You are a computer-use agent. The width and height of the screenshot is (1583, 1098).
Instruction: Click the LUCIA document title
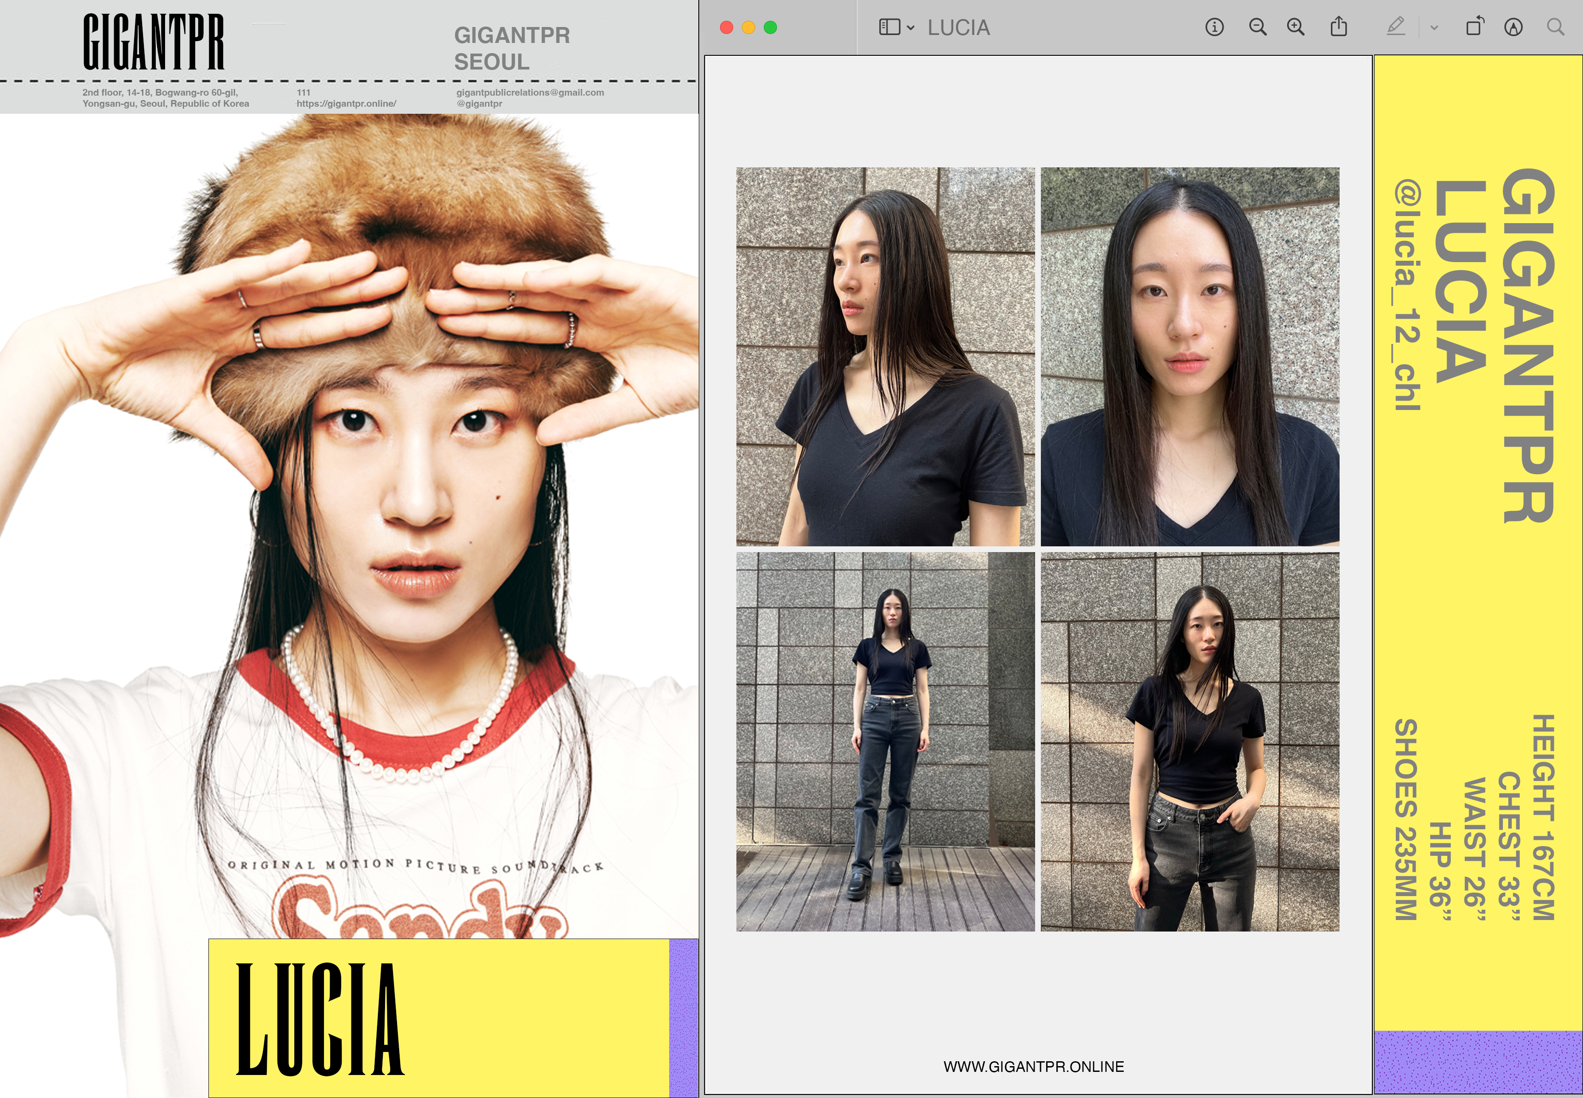click(x=959, y=27)
